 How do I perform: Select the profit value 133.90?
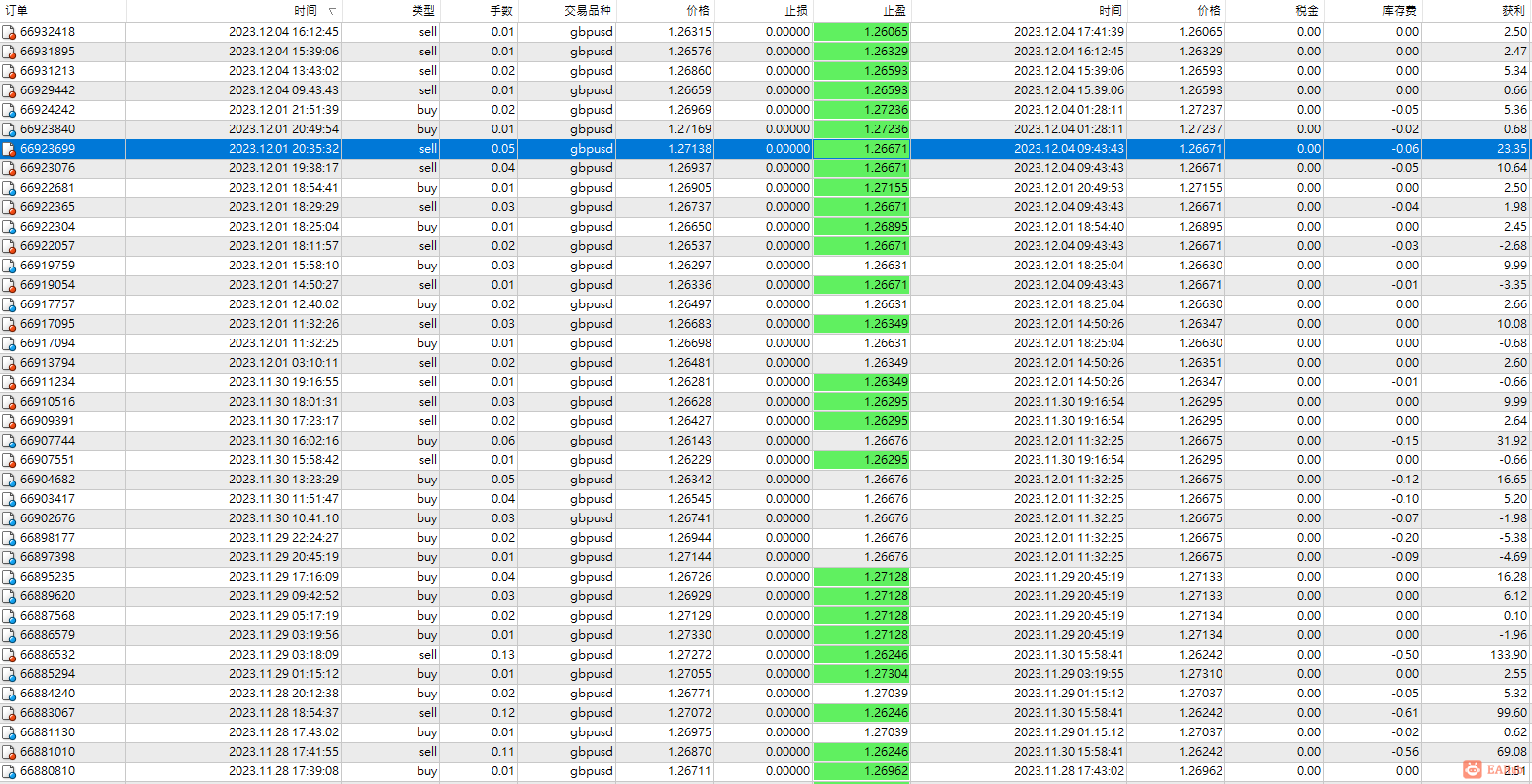click(x=1509, y=655)
